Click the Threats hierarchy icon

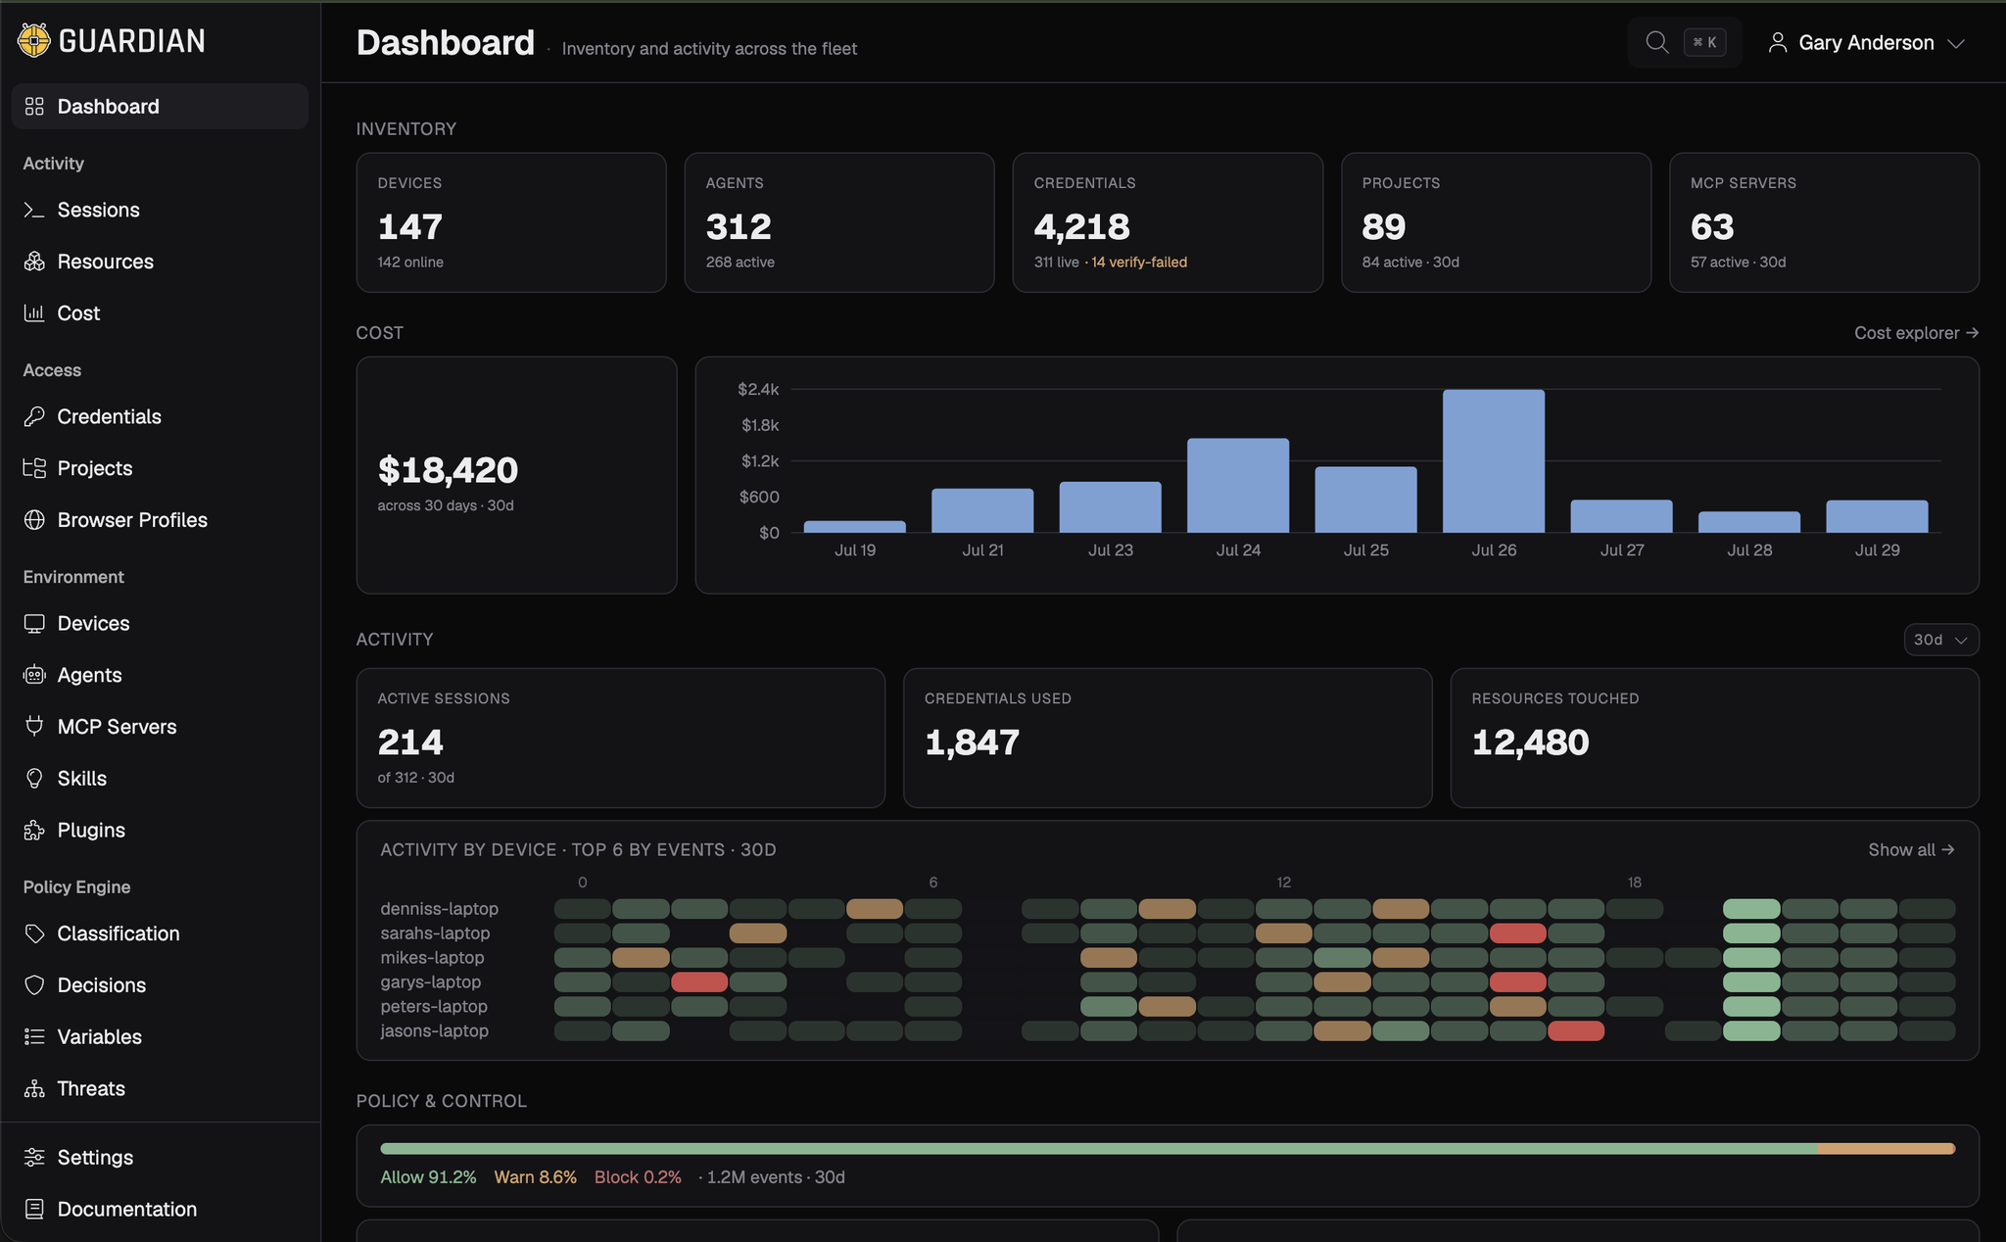34,1089
